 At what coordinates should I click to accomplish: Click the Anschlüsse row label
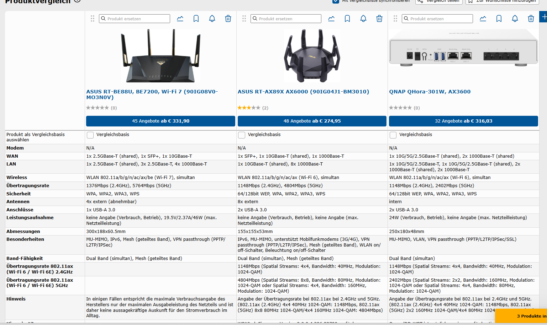point(20,210)
